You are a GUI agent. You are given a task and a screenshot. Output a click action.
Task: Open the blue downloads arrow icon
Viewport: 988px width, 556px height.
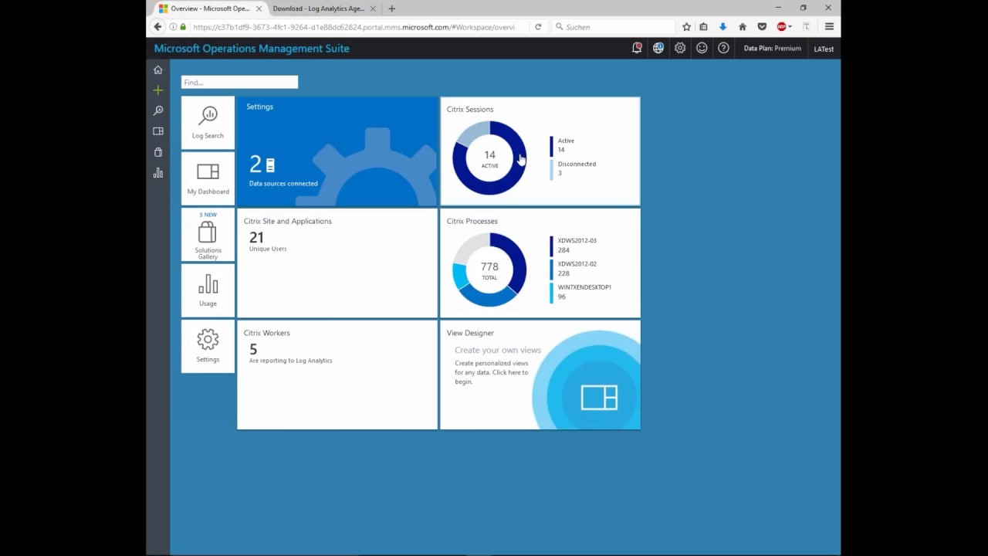click(722, 27)
